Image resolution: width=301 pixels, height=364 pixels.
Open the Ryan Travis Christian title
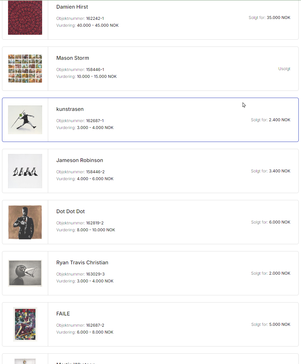coord(82,263)
